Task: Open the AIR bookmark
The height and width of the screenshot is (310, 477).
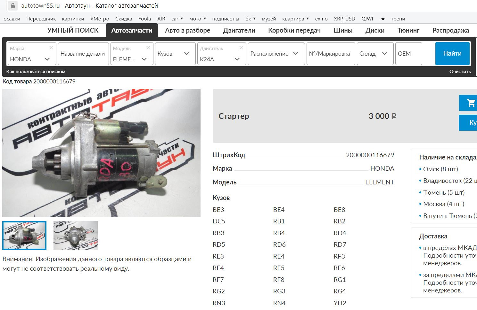Action: (161, 19)
